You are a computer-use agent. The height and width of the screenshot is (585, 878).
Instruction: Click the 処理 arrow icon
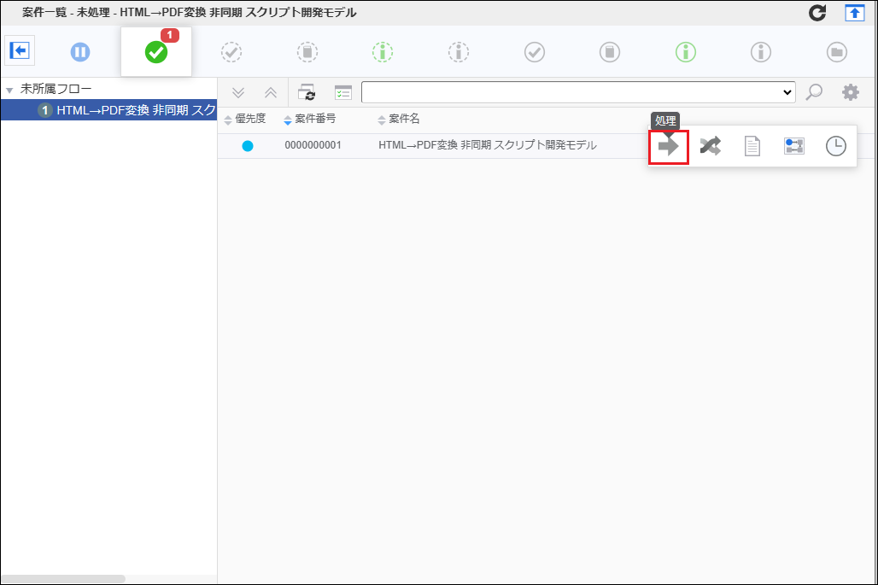(669, 147)
